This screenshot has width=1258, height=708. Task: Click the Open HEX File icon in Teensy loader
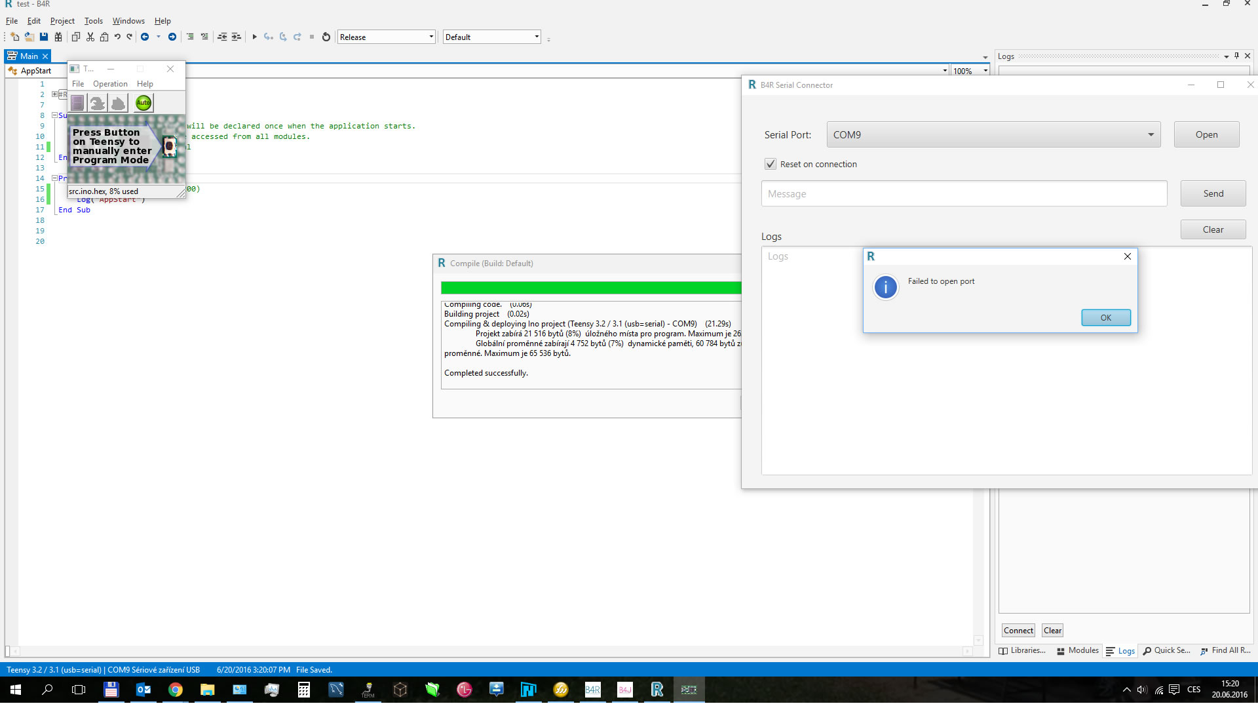point(77,103)
